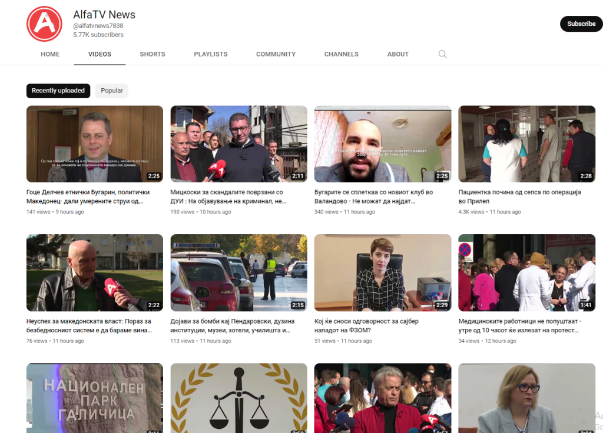Open the channel search magnifier icon
The image size is (603, 433).
[443, 54]
